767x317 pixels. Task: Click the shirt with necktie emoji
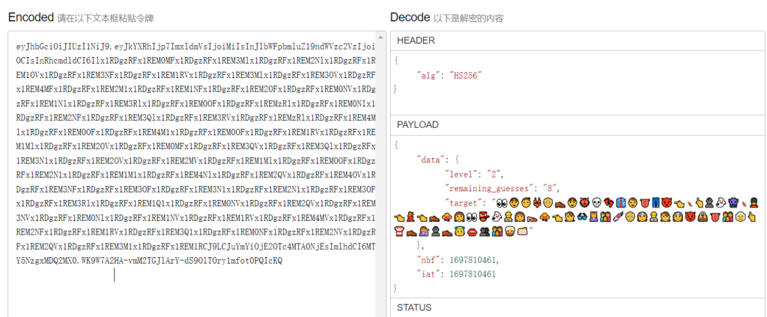[620, 202]
